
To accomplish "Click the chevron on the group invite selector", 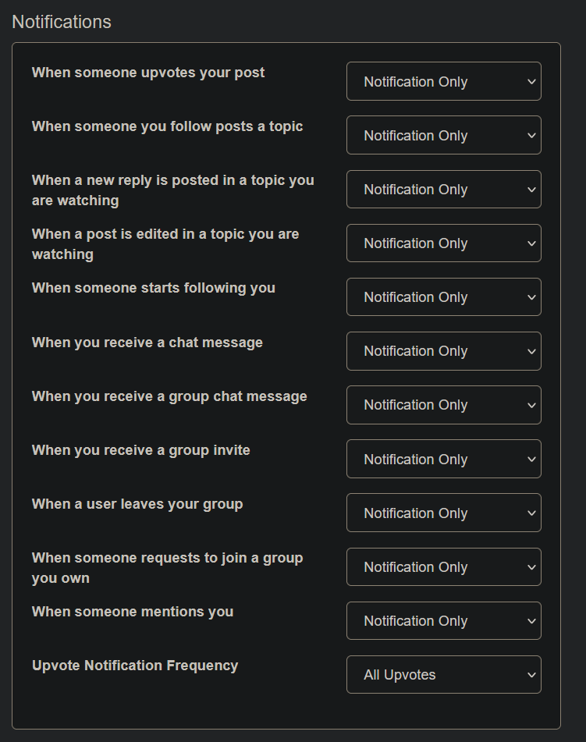I will coord(531,459).
